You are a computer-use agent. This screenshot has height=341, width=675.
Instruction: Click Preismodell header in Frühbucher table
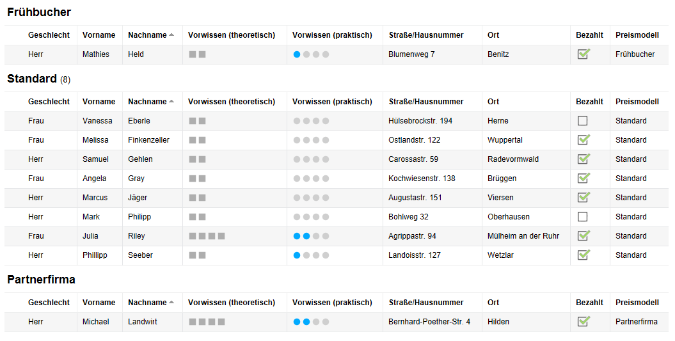pyautogui.click(x=637, y=35)
